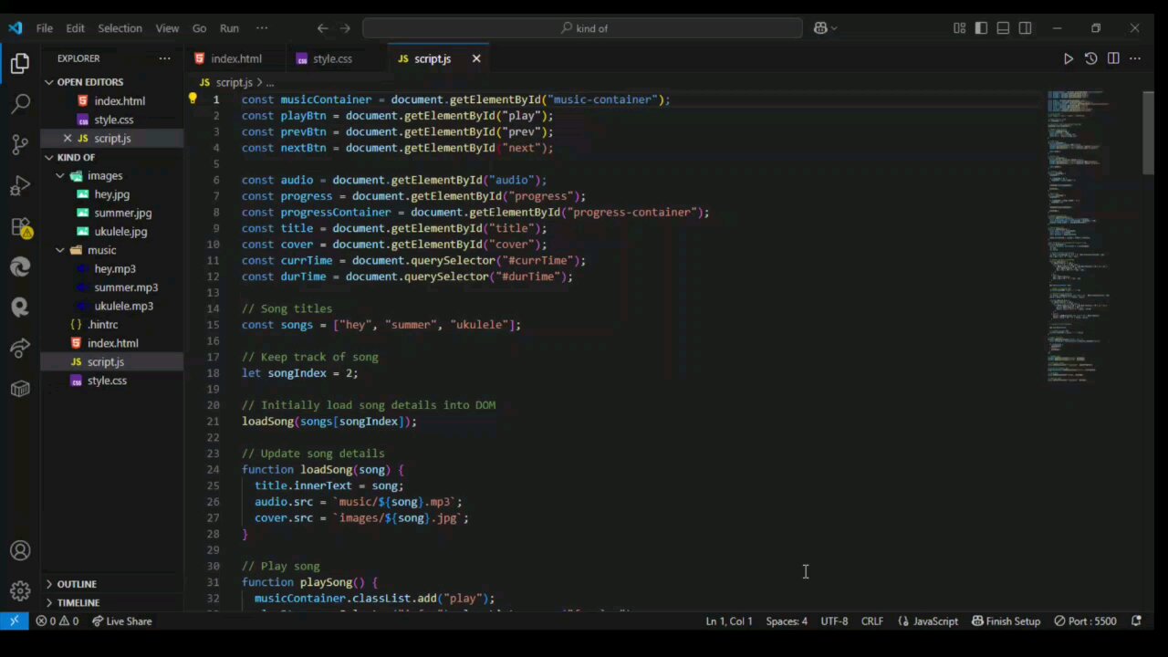Switch to the index.html tab
Screen dimensions: 1168x657
point(235,58)
